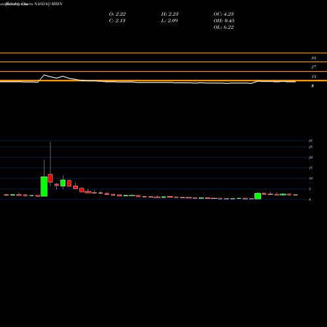327x327 pixels.
Task: Click the 10 label on the price axis
Action: 311,179
